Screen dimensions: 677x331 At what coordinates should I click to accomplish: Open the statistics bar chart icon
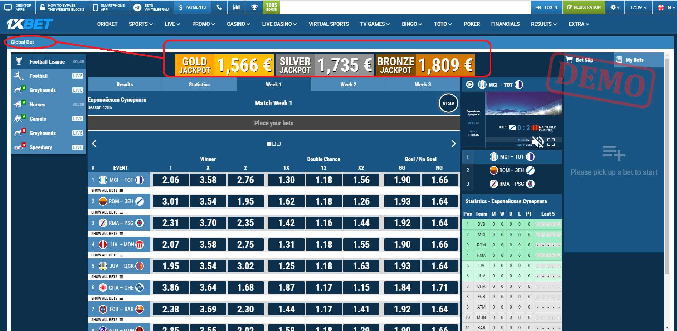[237, 7]
